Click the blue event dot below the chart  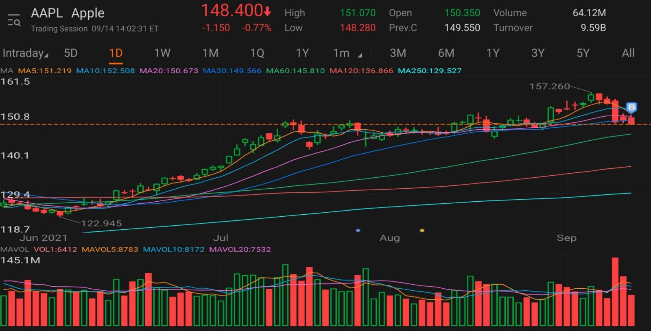click(x=358, y=231)
